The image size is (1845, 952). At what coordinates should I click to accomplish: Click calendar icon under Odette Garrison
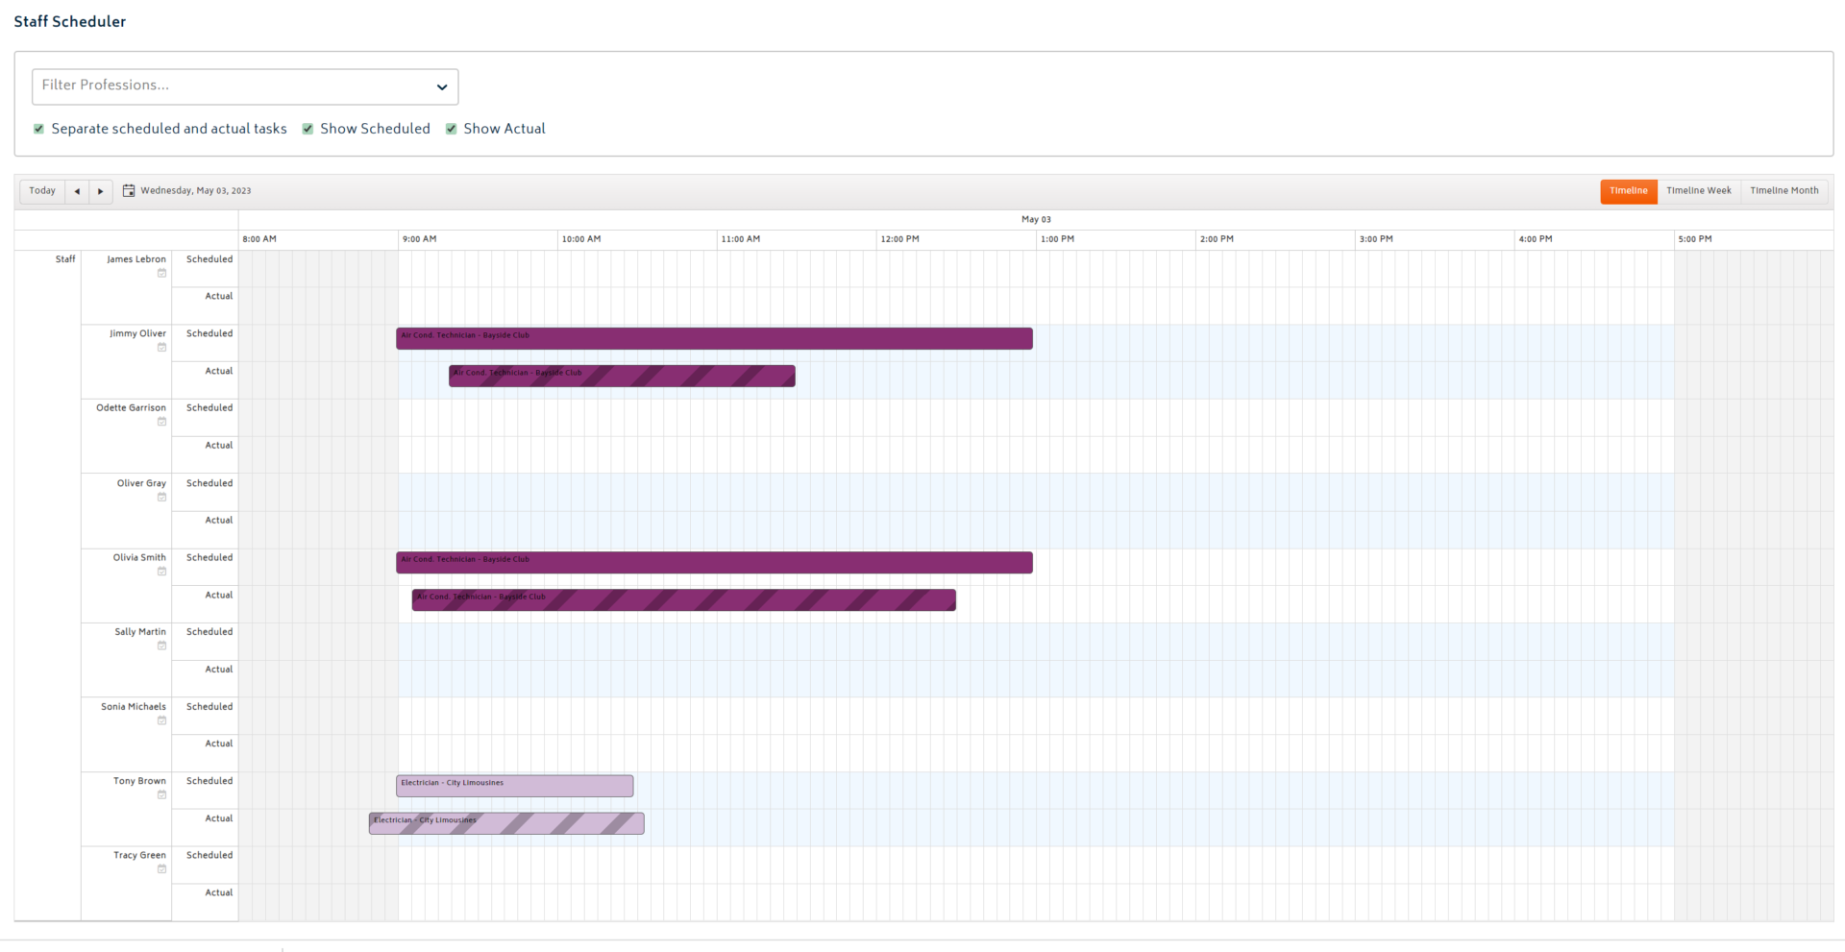coord(161,422)
